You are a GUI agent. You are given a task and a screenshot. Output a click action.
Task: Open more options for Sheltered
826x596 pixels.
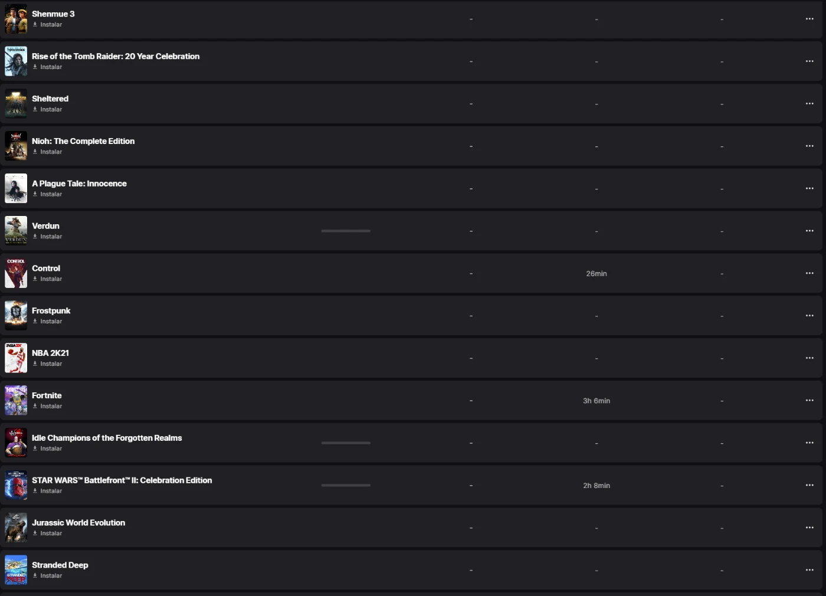pyautogui.click(x=809, y=104)
